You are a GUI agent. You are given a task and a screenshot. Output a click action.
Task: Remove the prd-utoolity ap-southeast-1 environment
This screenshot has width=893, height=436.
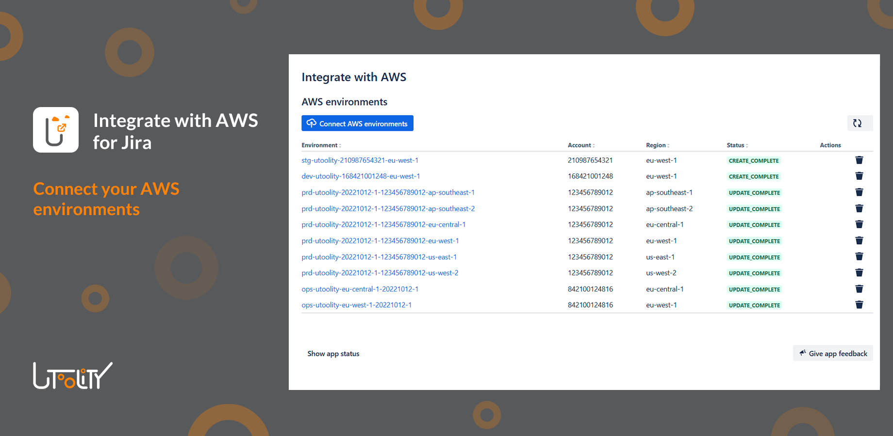pyautogui.click(x=859, y=192)
